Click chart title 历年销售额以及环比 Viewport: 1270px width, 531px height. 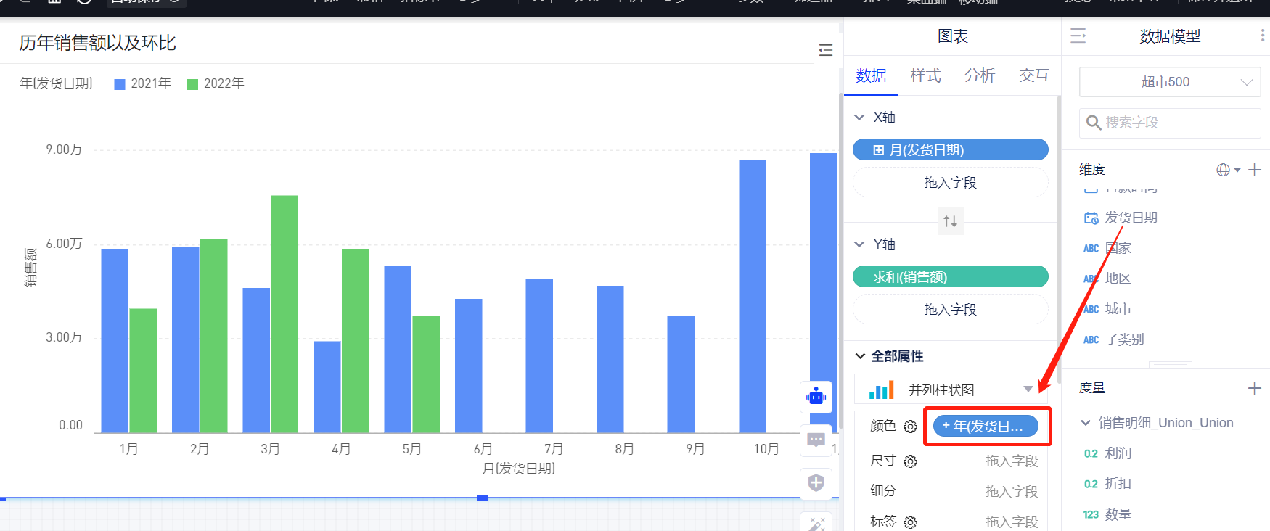[97, 43]
